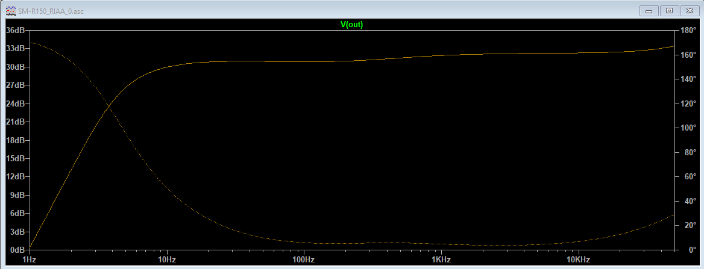Minimize the plot window

click(x=649, y=10)
